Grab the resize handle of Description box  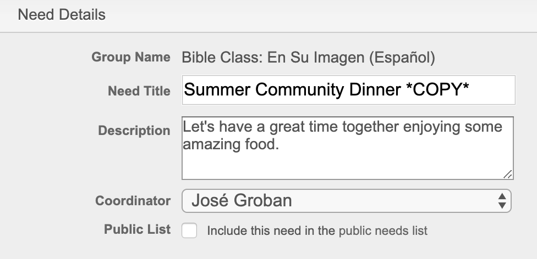[x=507, y=174]
